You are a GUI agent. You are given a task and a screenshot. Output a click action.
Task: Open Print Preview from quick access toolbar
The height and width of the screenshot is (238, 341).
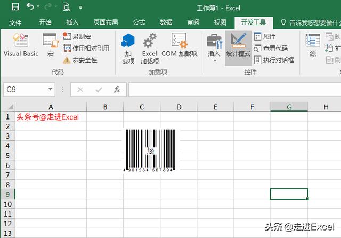pyautogui.click(x=66, y=7)
